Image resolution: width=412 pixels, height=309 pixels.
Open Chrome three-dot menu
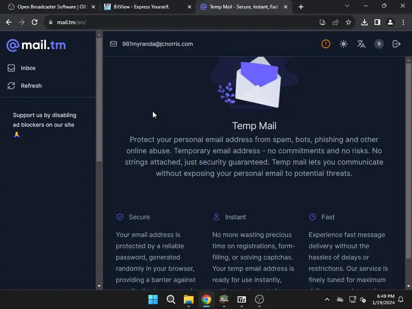pyautogui.click(x=403, y=23)
